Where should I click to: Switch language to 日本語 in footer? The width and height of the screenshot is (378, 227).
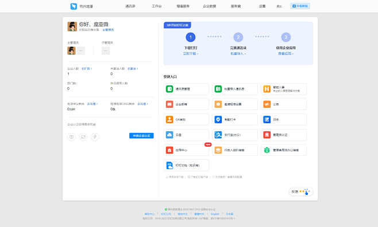pos(230,214)
